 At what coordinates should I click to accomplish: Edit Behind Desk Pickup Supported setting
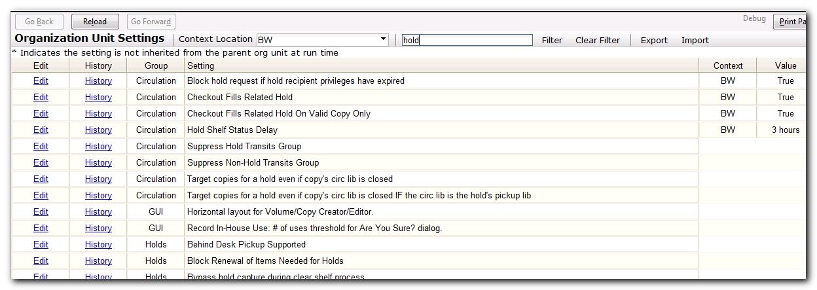[41, 244]
